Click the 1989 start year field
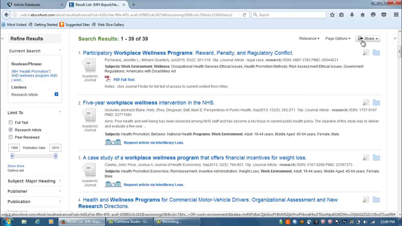402x226 pixels. 14,148
